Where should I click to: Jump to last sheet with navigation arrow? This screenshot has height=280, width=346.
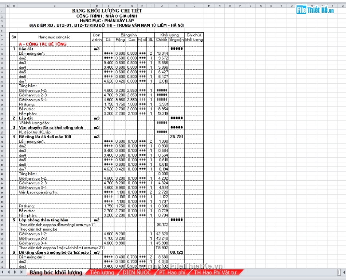tap(21, 272)
